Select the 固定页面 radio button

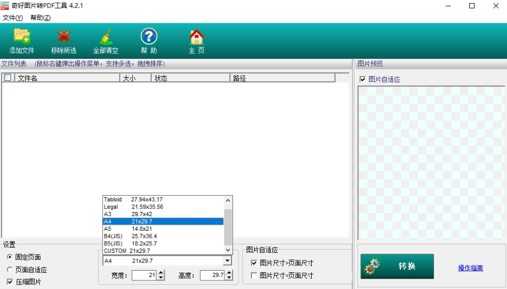10,257
